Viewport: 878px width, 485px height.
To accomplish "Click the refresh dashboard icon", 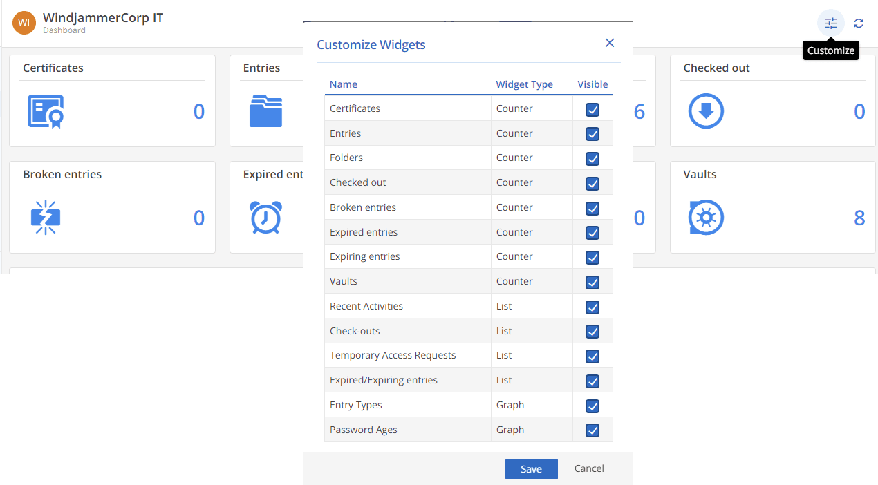I will [859, 23].
